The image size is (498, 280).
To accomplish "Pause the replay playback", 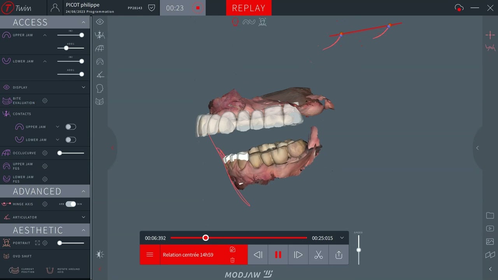I will [278, 255].
